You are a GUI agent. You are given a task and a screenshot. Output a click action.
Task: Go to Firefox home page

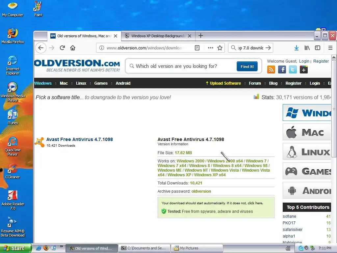click(73, 48)
